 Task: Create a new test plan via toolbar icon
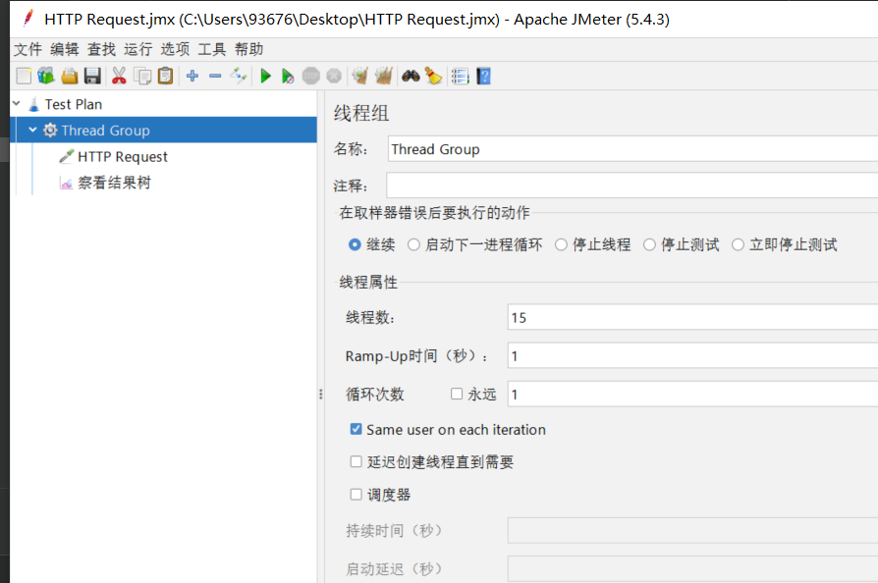[x=25, y=76]
